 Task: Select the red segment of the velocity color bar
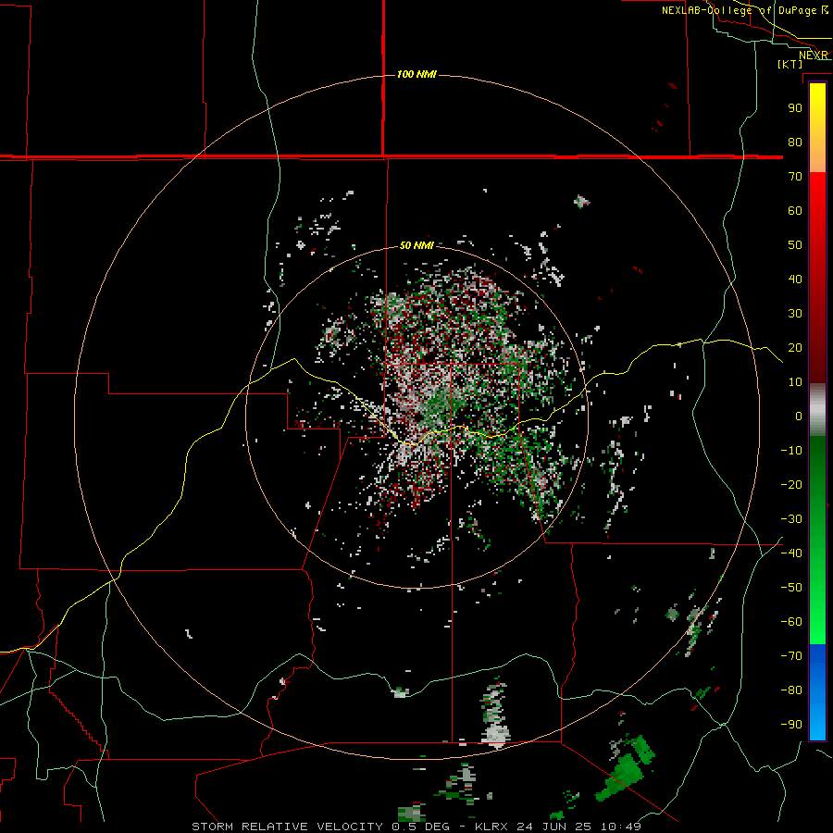817,278
